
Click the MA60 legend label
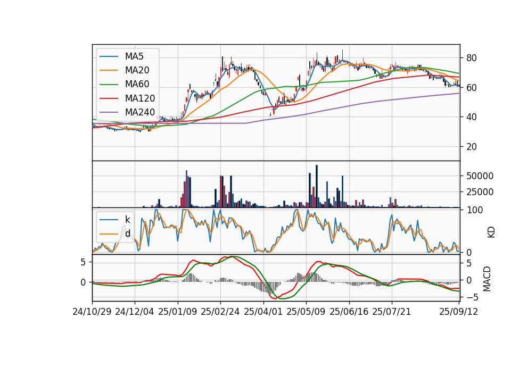pyautogui.click(x=137, y=85)
